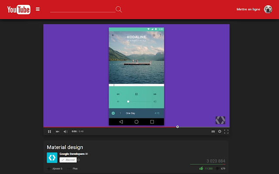Open the hamburger guide menu
279x174 pixels.
pos(38,9)
